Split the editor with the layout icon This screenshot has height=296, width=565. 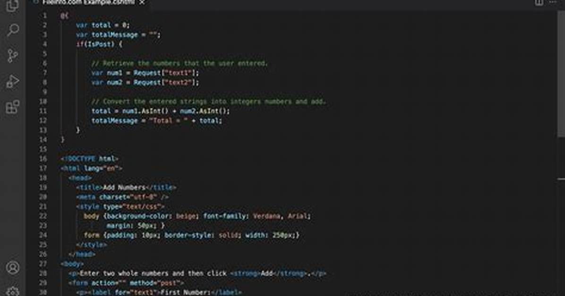tap(539, 2)
